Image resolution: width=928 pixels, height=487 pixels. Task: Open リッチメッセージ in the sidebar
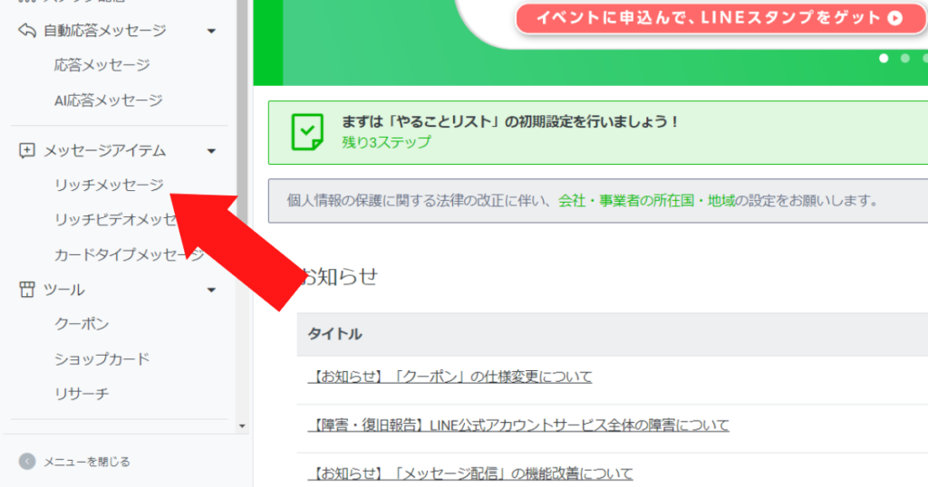click(x=109, y=185)
